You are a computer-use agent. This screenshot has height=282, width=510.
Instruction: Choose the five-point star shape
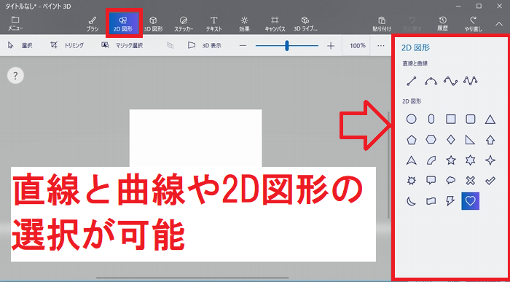(x=451, y=160)
